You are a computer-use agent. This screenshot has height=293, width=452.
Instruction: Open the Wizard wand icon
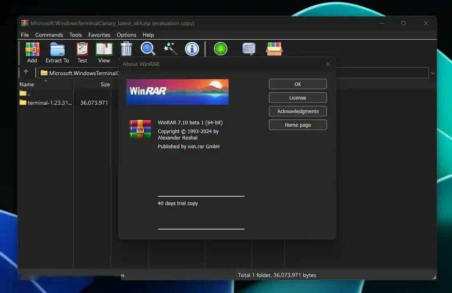170,49
